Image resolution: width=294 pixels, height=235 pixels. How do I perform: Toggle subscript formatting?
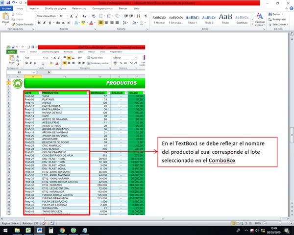click(x=64, y=23)
